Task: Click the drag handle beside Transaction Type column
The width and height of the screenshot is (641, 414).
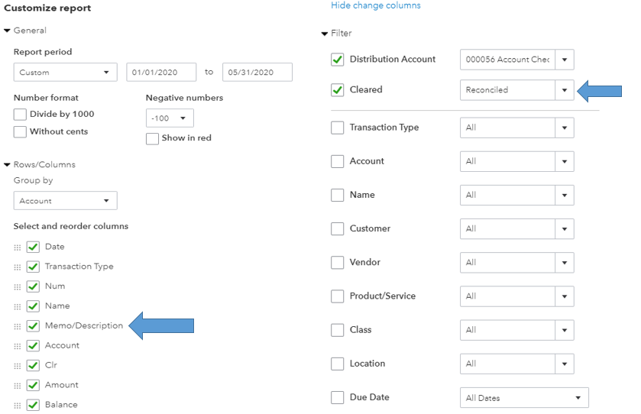Action: 18,267
